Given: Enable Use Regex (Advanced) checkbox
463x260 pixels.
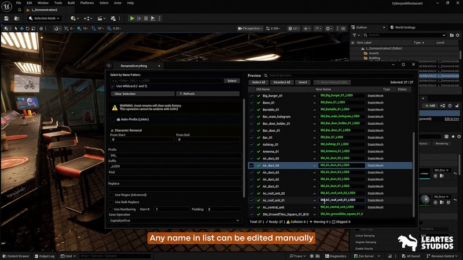Looking at the screenshot, I should click(x=111, y=195).
